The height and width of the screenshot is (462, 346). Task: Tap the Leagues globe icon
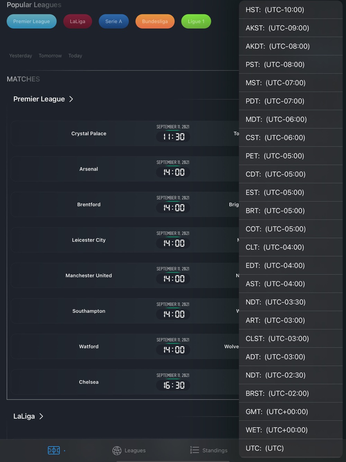coord(117,450)
